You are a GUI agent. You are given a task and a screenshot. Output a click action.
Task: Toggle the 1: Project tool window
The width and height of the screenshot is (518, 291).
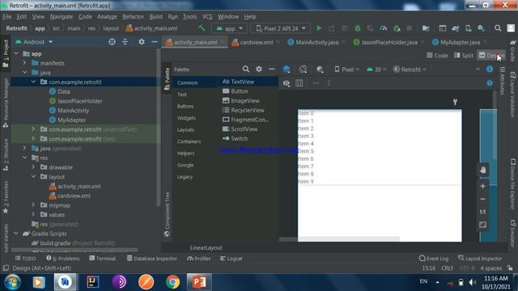point(6,53)
